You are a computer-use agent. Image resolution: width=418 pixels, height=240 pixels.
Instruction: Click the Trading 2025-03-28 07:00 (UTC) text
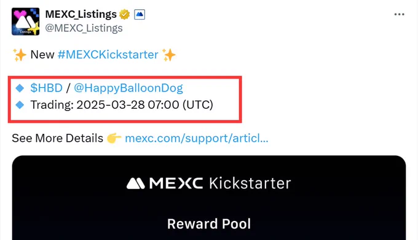122,105
